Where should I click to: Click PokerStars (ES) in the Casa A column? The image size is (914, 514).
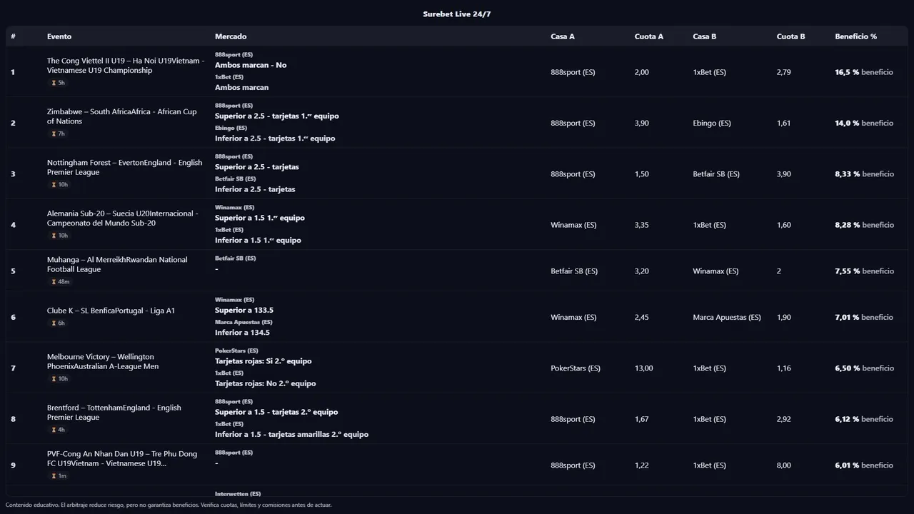575,368
